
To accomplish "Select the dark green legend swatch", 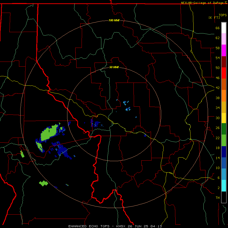I will 224,129.
